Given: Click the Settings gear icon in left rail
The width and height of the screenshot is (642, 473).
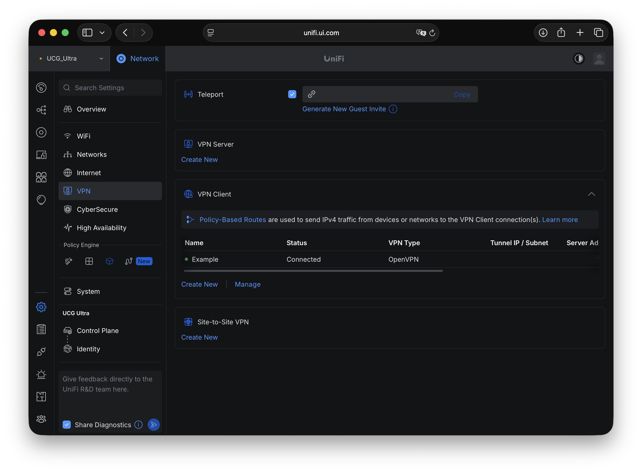Looking at the screenshot, I should click(41, 307).
